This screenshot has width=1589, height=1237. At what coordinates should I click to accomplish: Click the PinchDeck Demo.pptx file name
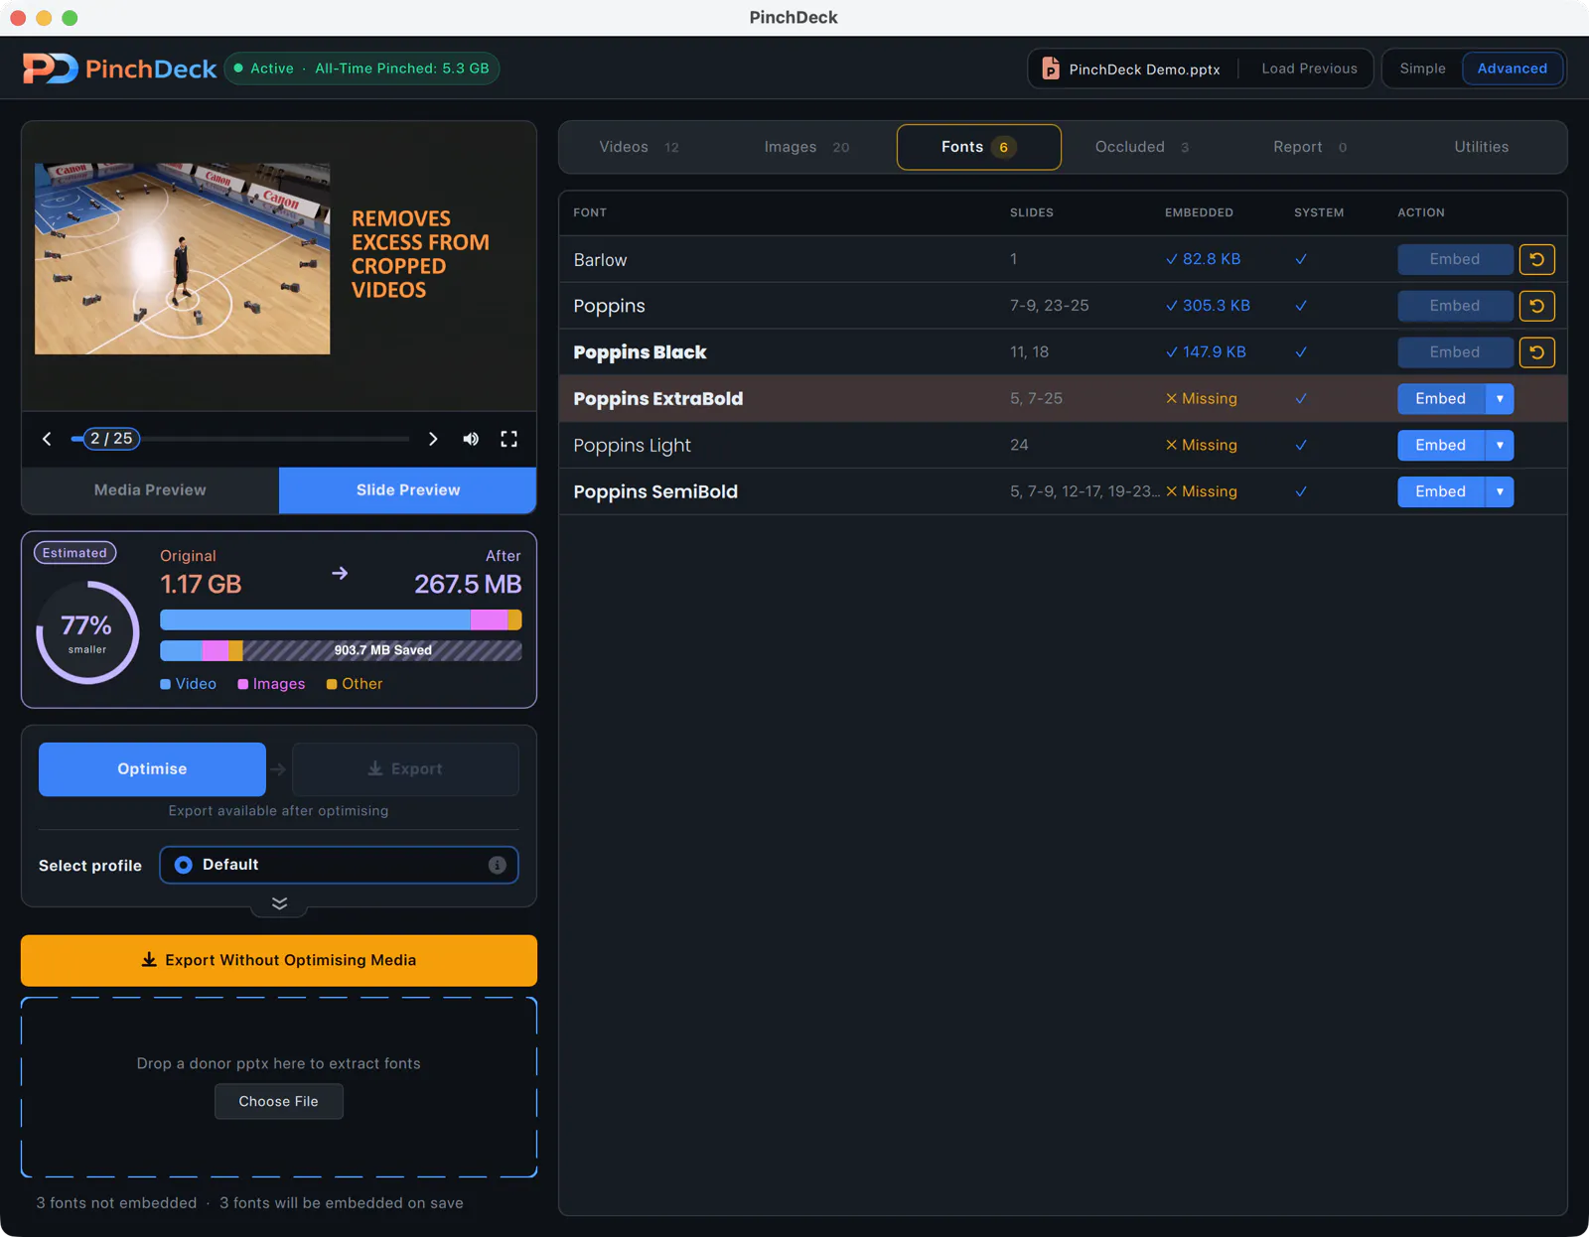pyautogui.click(x=1144, y=69)
